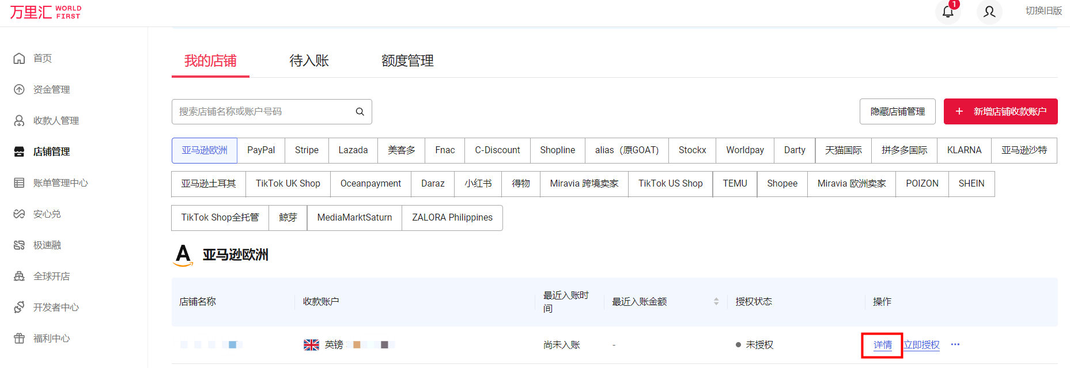The width and height of the screenshot is (1070, 368).
Task: Click the user profile avatar icon
Action: click(x=989, y=12)
